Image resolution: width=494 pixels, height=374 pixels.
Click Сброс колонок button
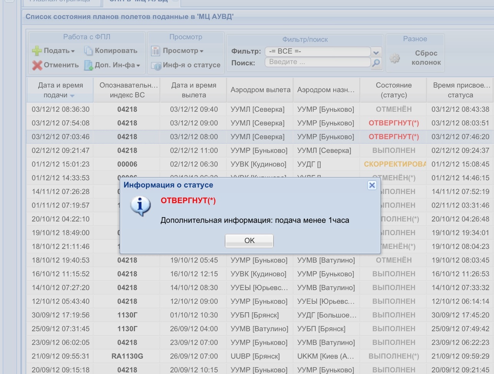[426, 58]
